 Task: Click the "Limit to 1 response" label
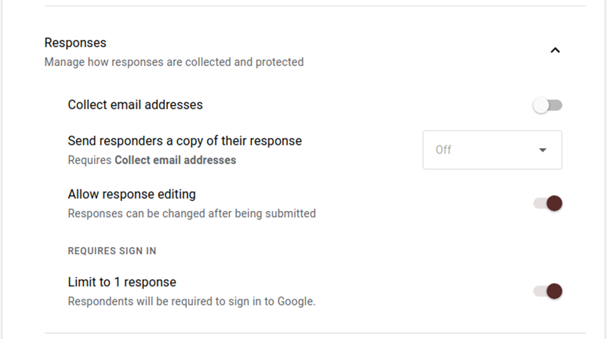pyautogui.click(x=122, y=282)
